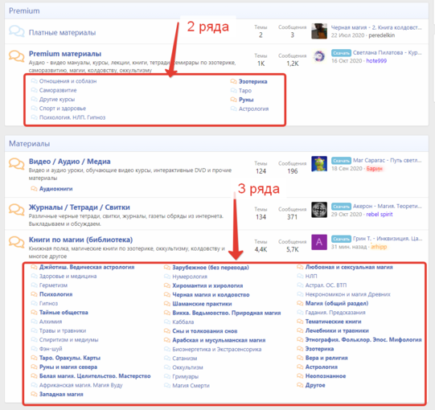The width and height of the screenshot is (435, 410).
Task: Open the Эзотерика subforum under Premium материалы
Action: coord(252,81)
